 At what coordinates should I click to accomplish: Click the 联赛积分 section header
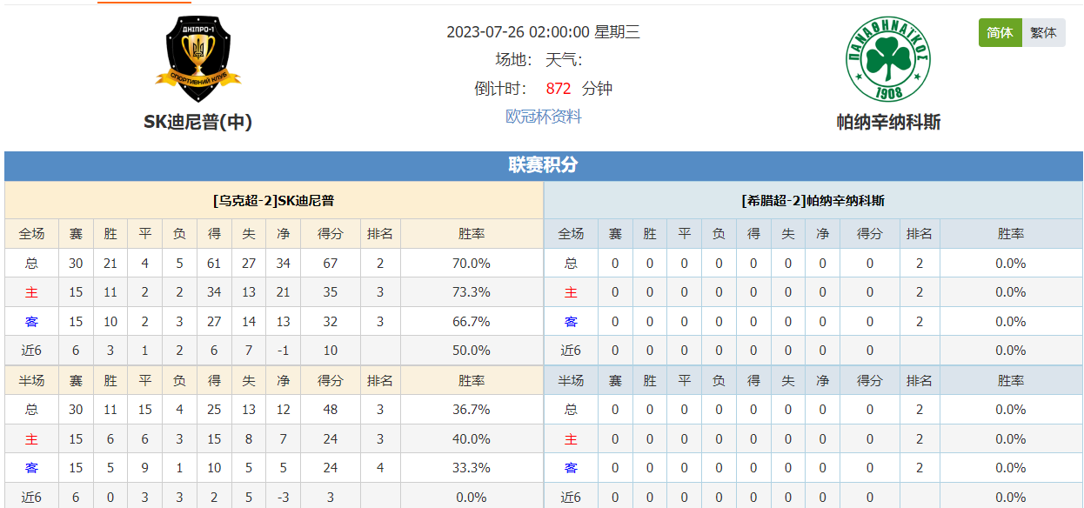click(544, 165)
